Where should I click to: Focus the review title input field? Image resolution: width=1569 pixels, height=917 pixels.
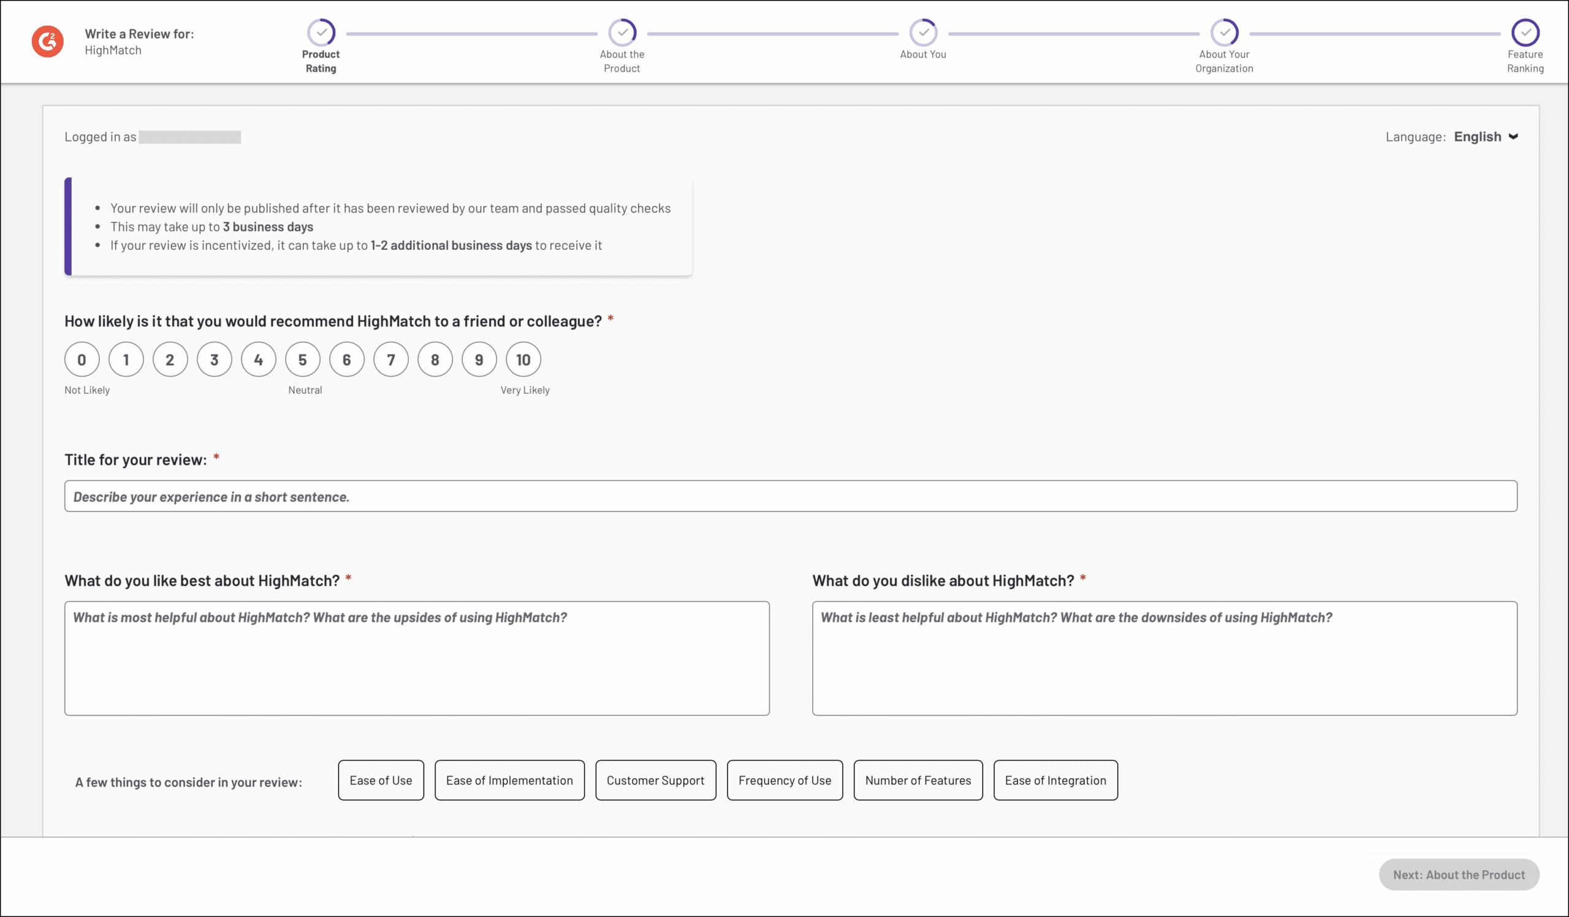791,496
